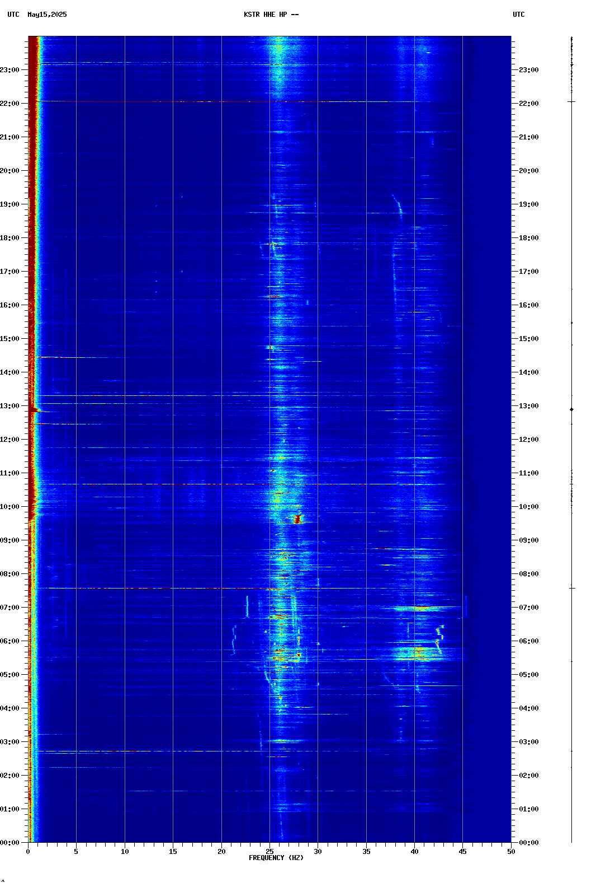Click 22:00 on the left time axis
The width and height of the screenshot is (596, 887).
coord(10,104)
